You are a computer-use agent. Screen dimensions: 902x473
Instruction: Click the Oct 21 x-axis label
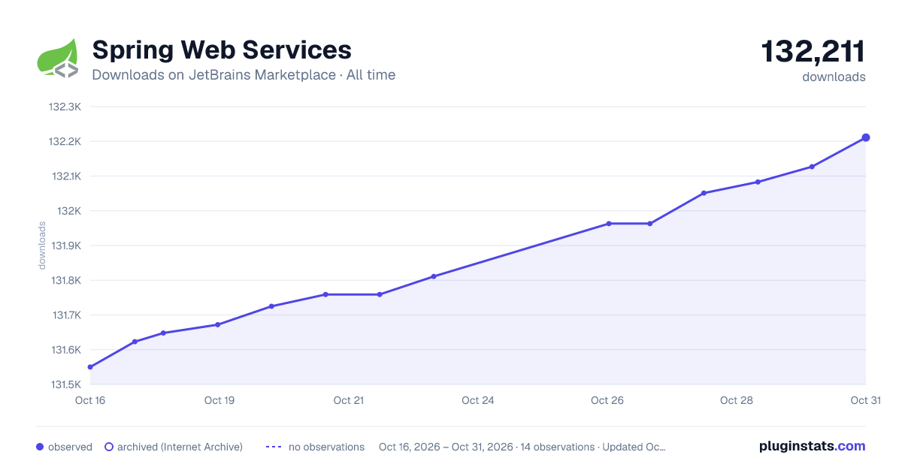pos(349,400)
